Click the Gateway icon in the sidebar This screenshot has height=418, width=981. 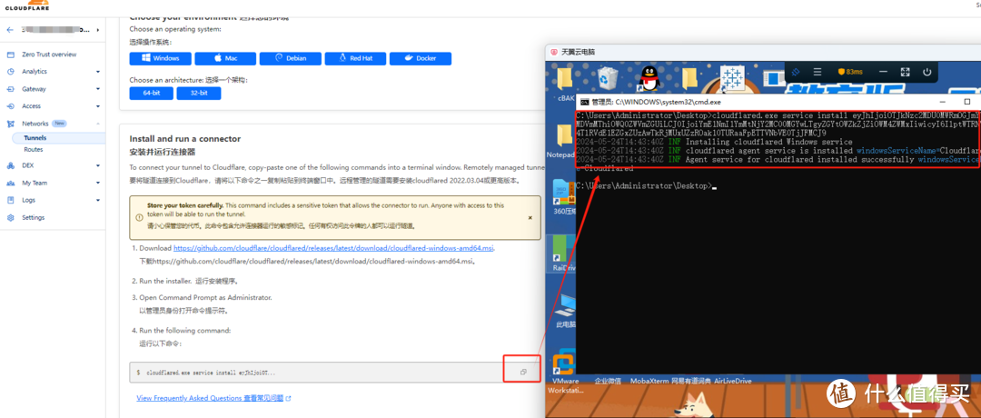click(x=10, y=89)
